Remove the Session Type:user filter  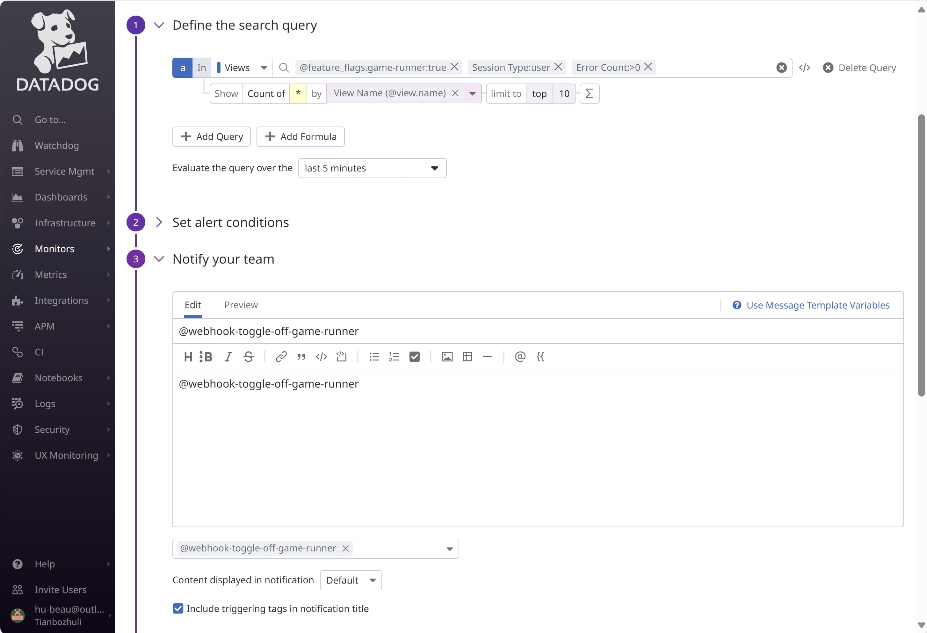558,67
